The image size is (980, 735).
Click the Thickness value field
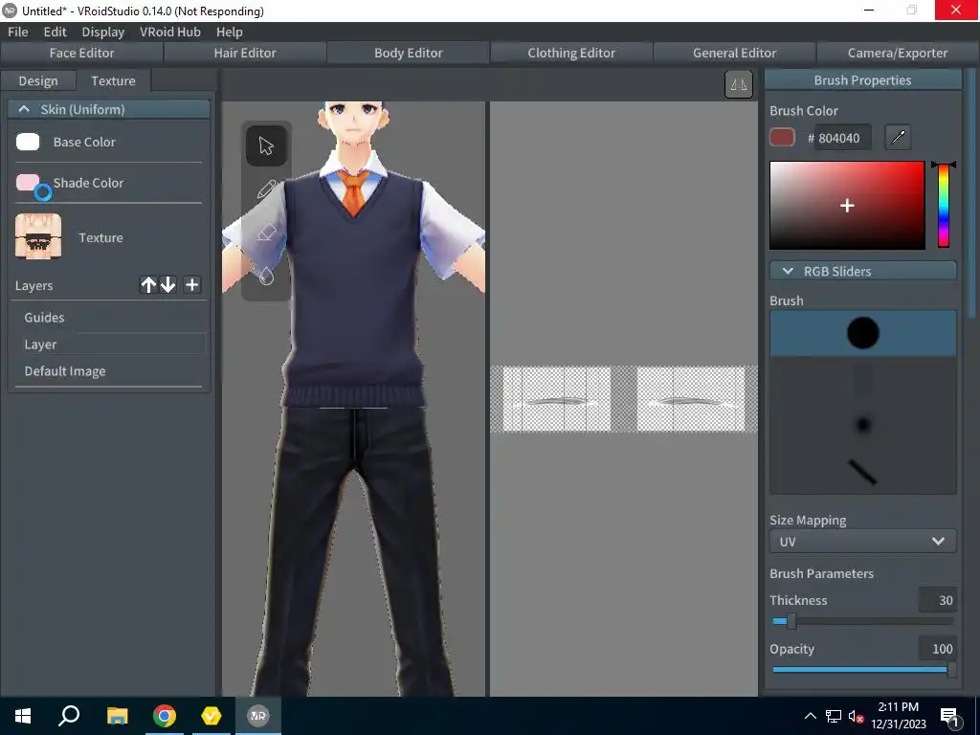(937, 600)
